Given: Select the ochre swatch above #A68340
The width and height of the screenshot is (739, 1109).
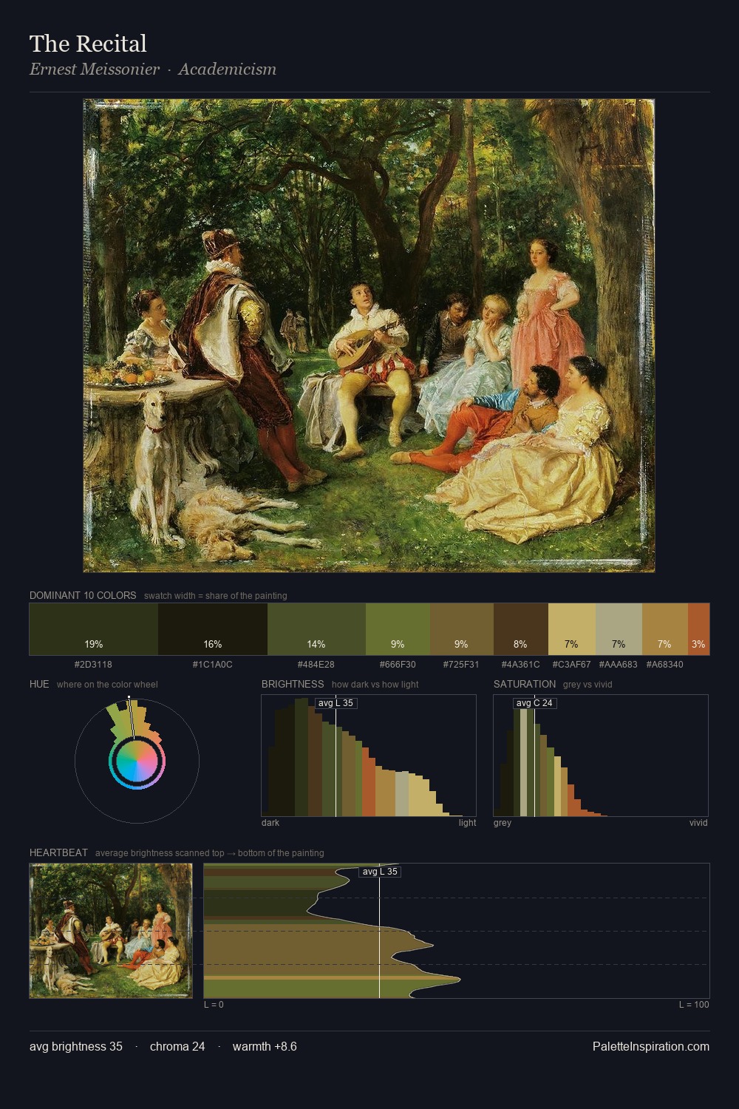Looking at the screenshot, I should [x=664, y=629].
